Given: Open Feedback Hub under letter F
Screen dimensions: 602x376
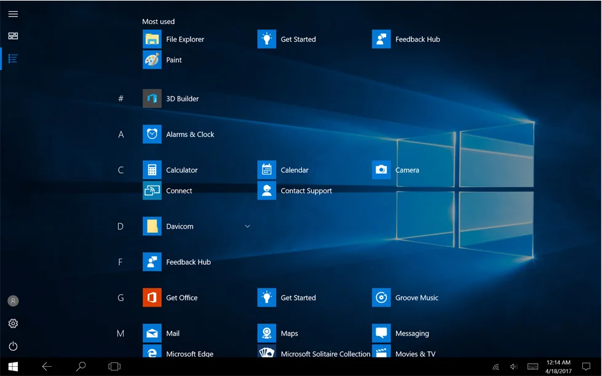Looking at the screenshot, I should point(177,262).
